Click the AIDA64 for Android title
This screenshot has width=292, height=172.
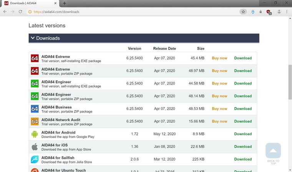pyautogui.click(x=58, y=132)
